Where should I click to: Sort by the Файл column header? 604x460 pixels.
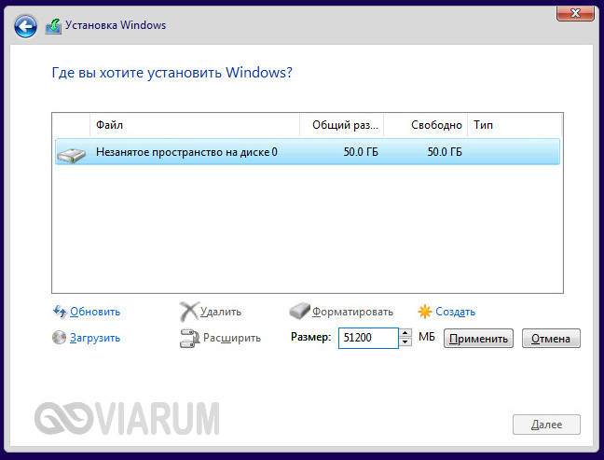pos(195,125)
